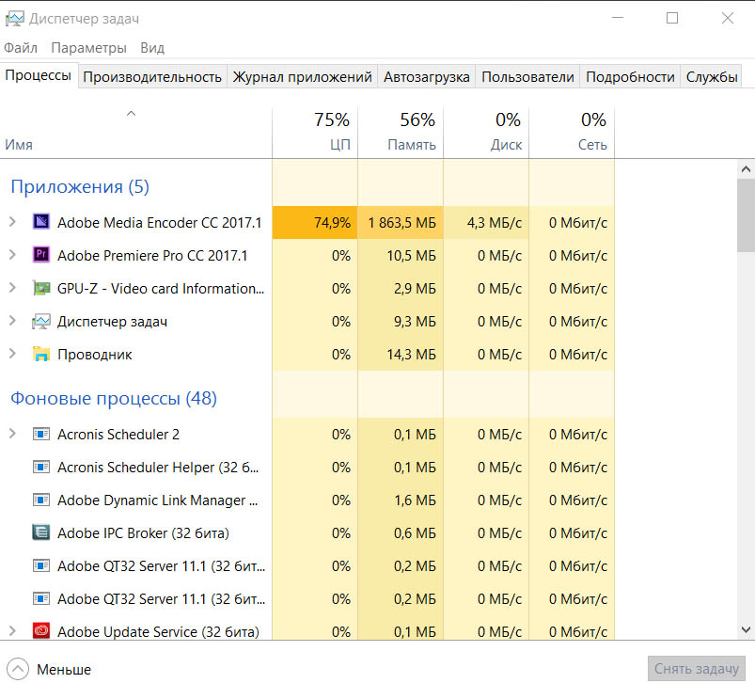Click the Adobe Update Service red icon

click(41, 631)
